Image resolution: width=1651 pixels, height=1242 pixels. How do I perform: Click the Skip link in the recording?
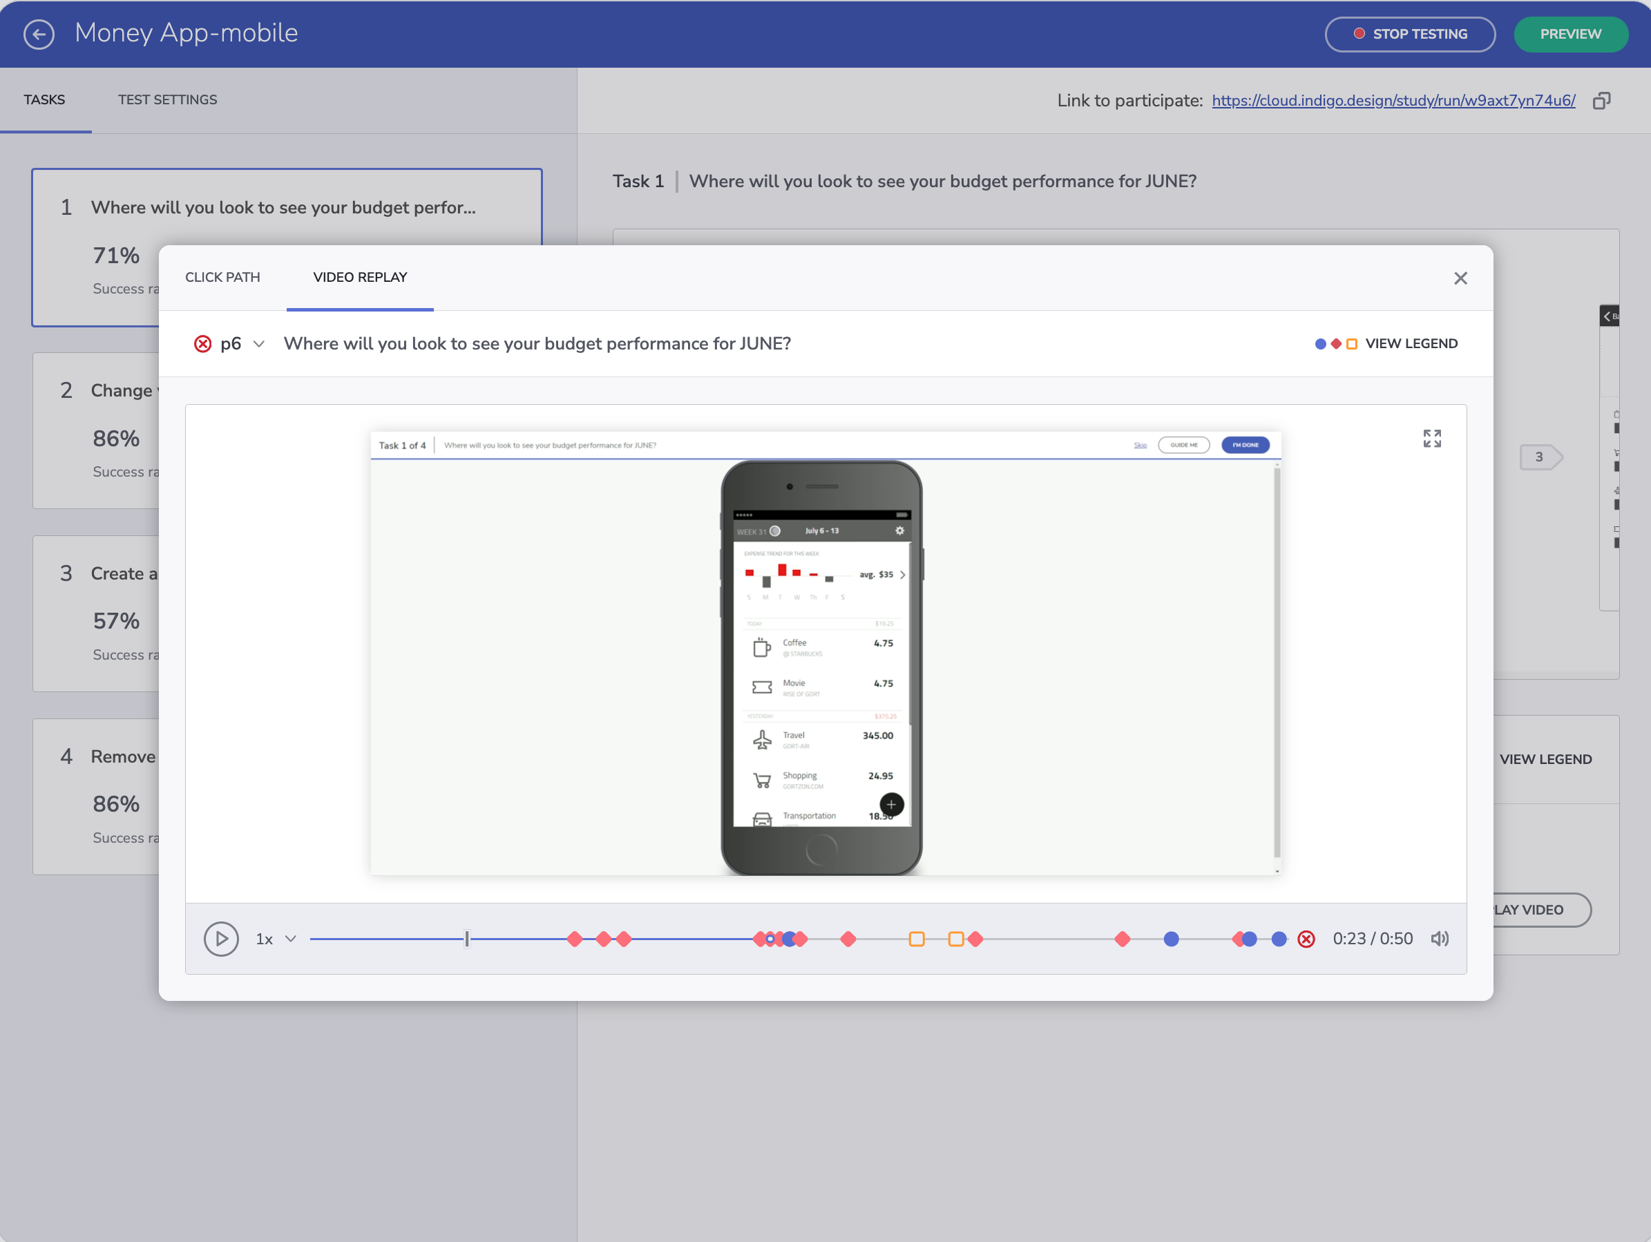pos(1140,446)
